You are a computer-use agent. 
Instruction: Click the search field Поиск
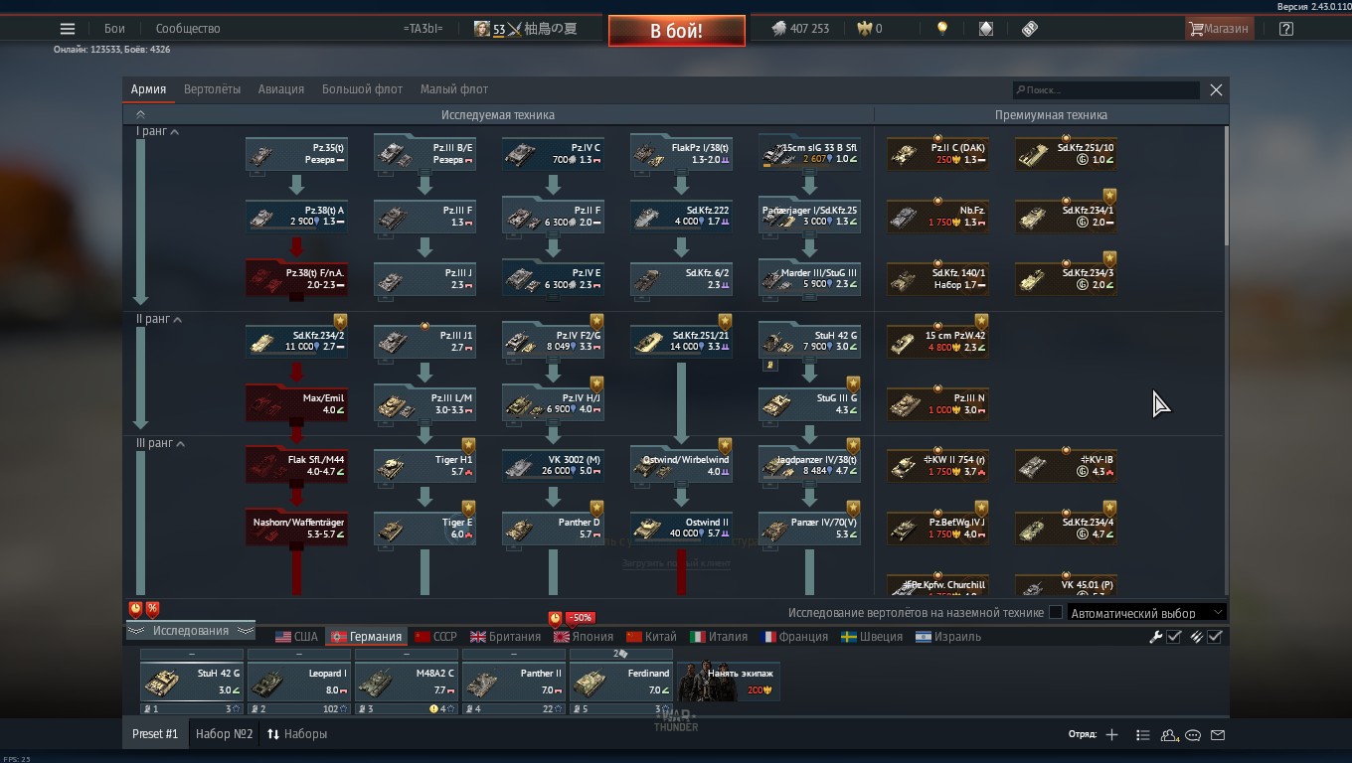point(1106,89)
